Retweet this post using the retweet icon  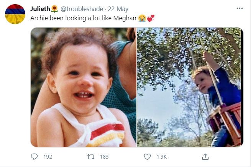(x=91, y=157)
